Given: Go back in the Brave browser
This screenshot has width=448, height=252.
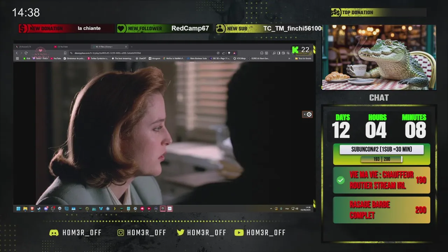Looking at the screenshot, I should (x=17, y=53).
